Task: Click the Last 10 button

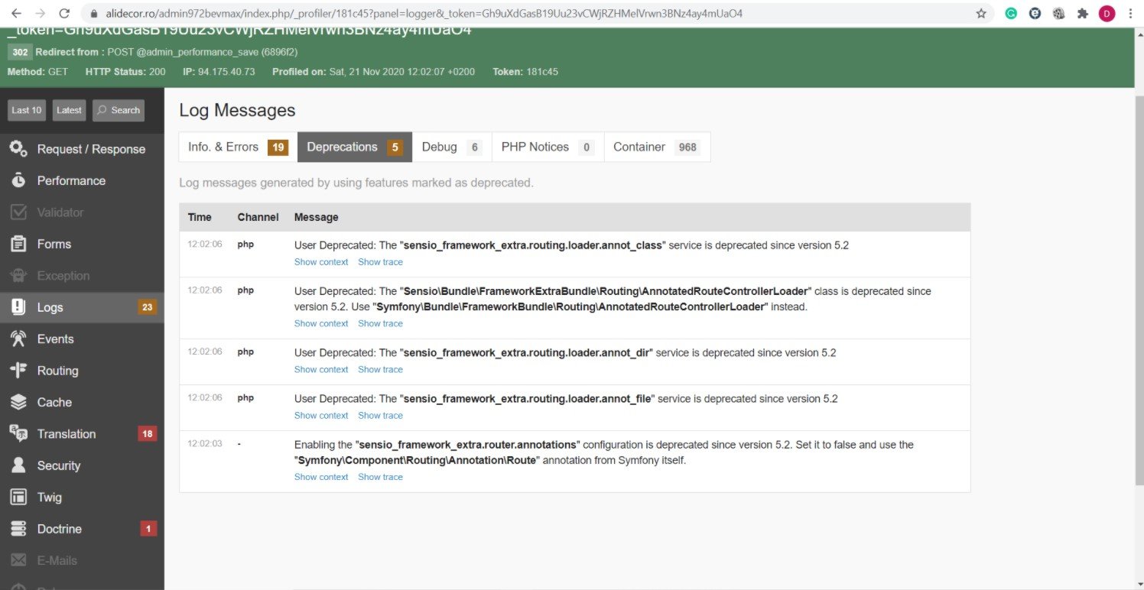Action: pos(27,110)
